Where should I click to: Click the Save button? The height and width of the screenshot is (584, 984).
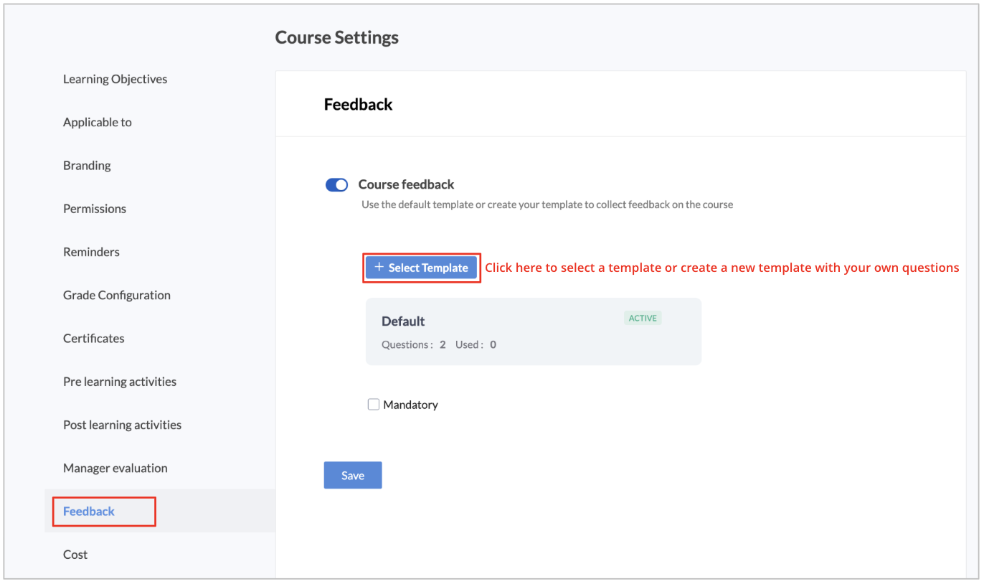coord(352,475)
